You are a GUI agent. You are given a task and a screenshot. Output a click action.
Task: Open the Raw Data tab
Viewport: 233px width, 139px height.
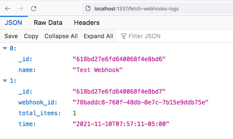coord(48,23)
